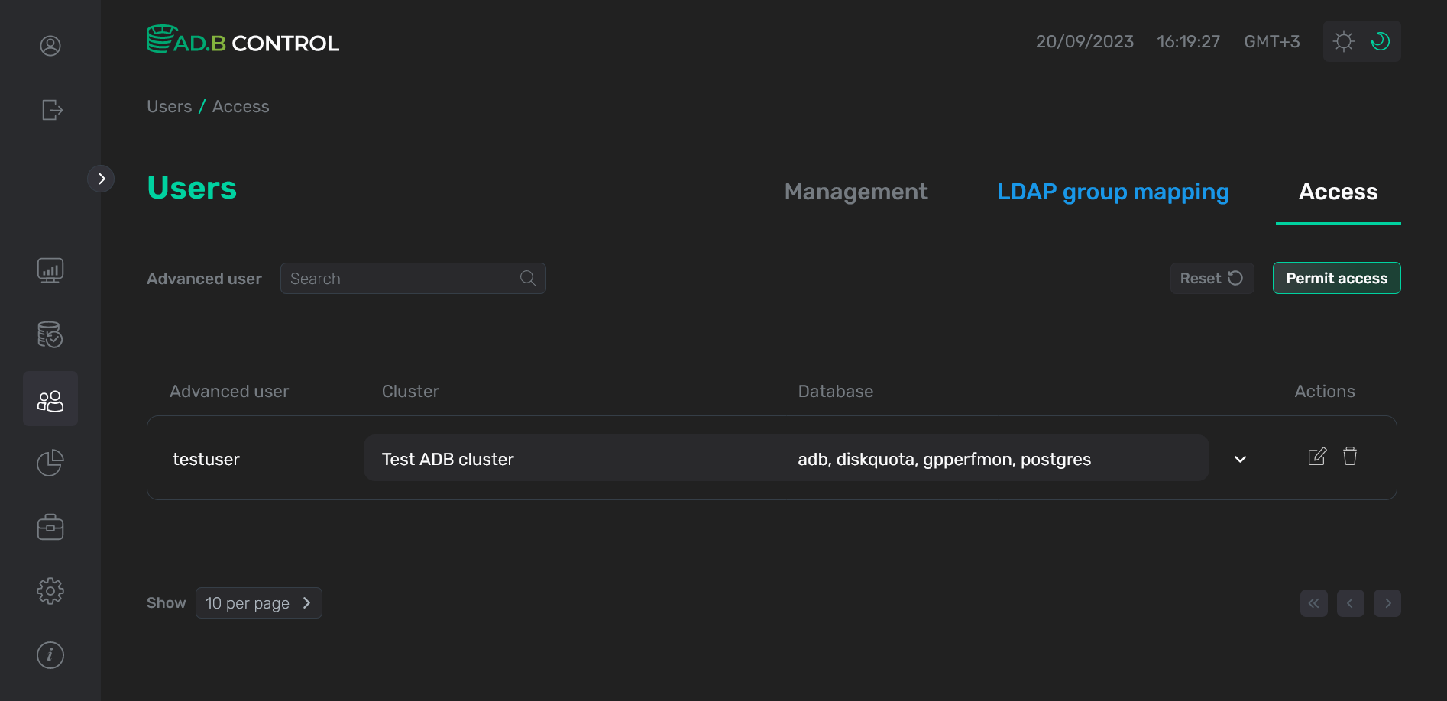This screenshot has width=1447, height=701.
Task: Log out using the sidebar exit icon
Action: coord(50,110)
